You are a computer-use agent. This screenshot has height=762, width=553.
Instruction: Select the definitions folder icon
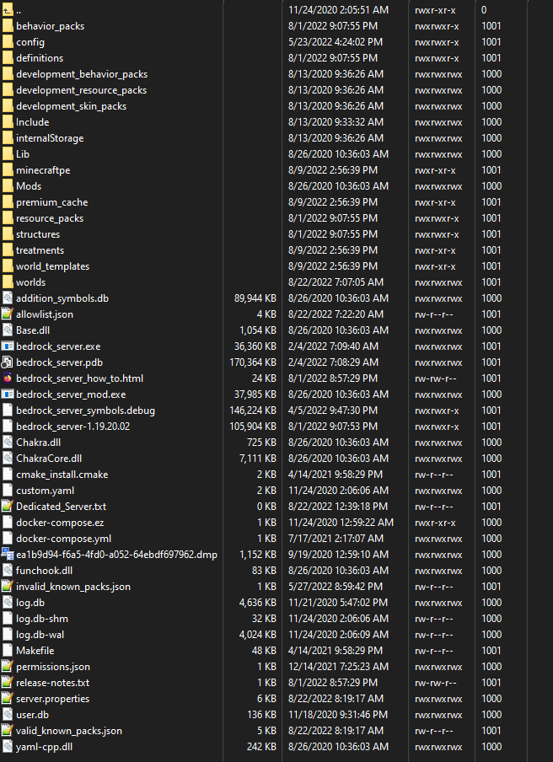click(8, 58)
